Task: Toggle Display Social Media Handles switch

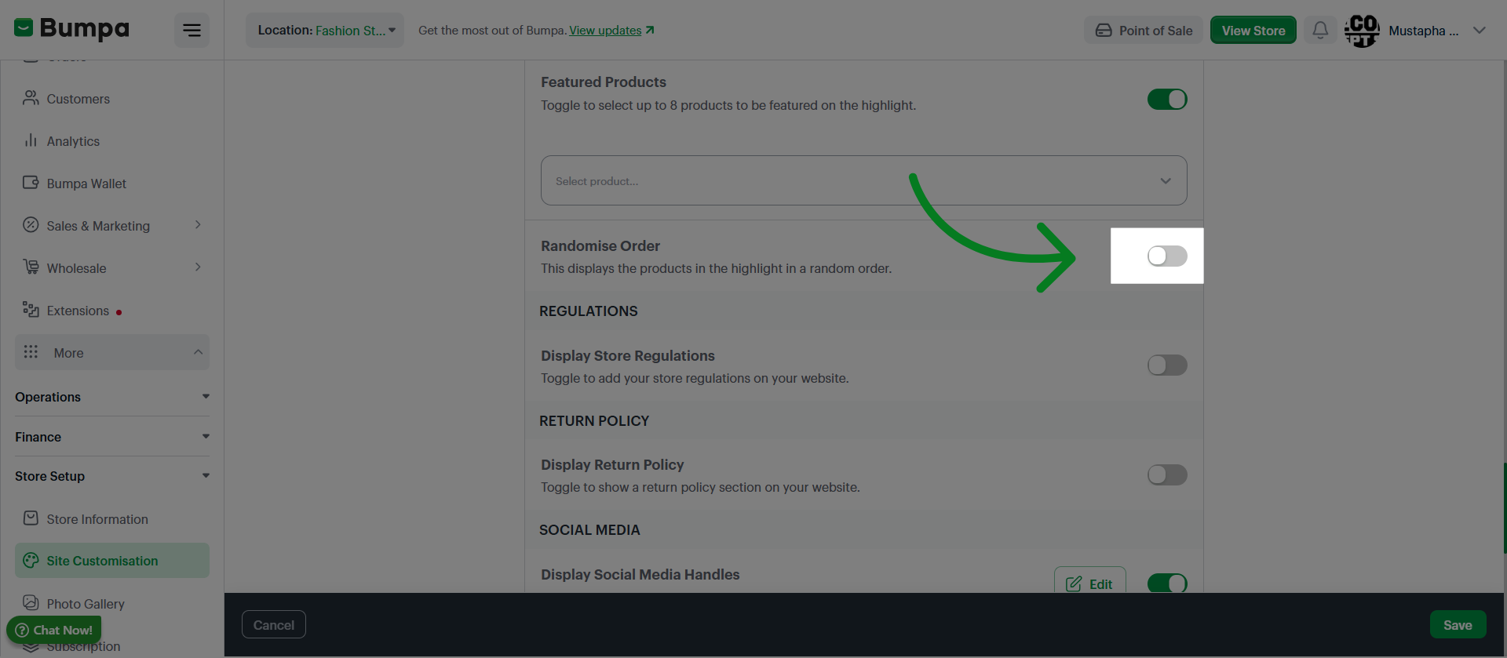Action: (1167, 583)
